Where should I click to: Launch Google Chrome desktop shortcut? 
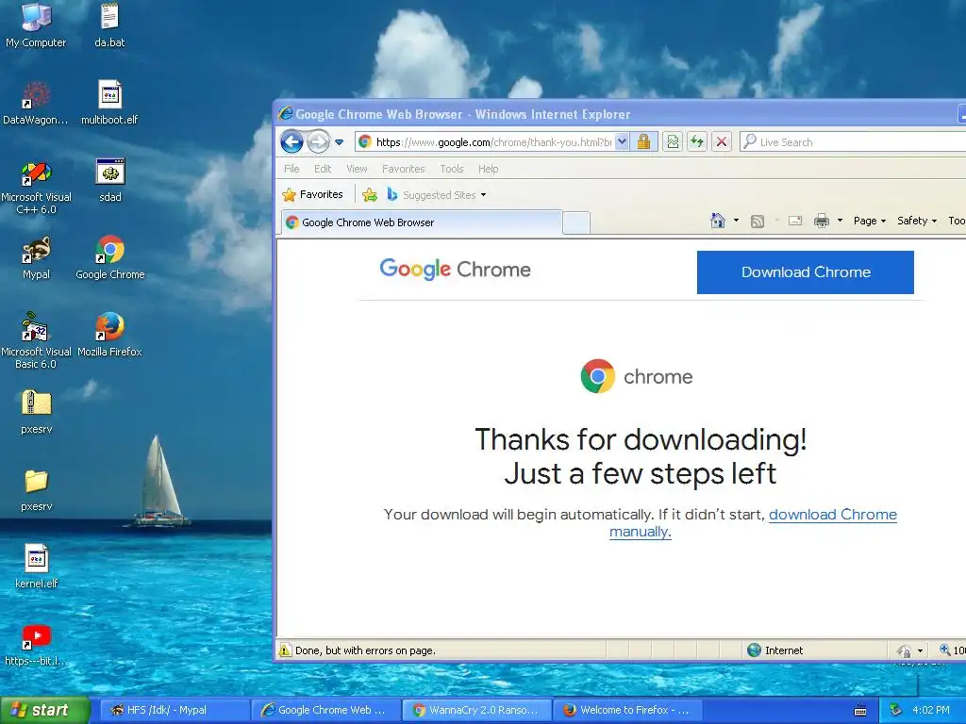click(109, 257)
